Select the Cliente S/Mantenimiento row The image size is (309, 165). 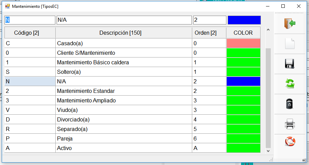pyautogui.click(x=132, y=53)
